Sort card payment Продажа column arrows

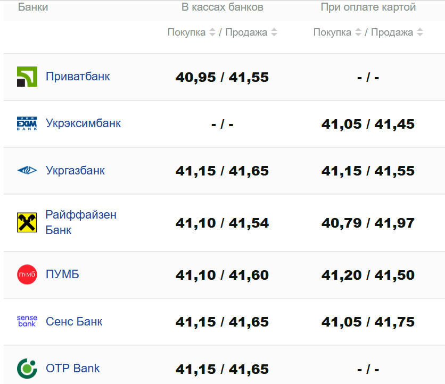click(x=420, y=32)
